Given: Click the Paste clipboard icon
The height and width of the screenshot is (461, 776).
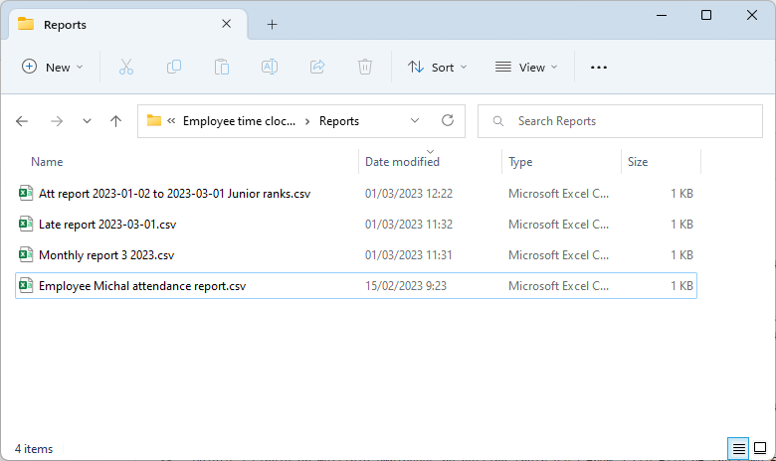Looking at the screenshot, I should point(221,67).
